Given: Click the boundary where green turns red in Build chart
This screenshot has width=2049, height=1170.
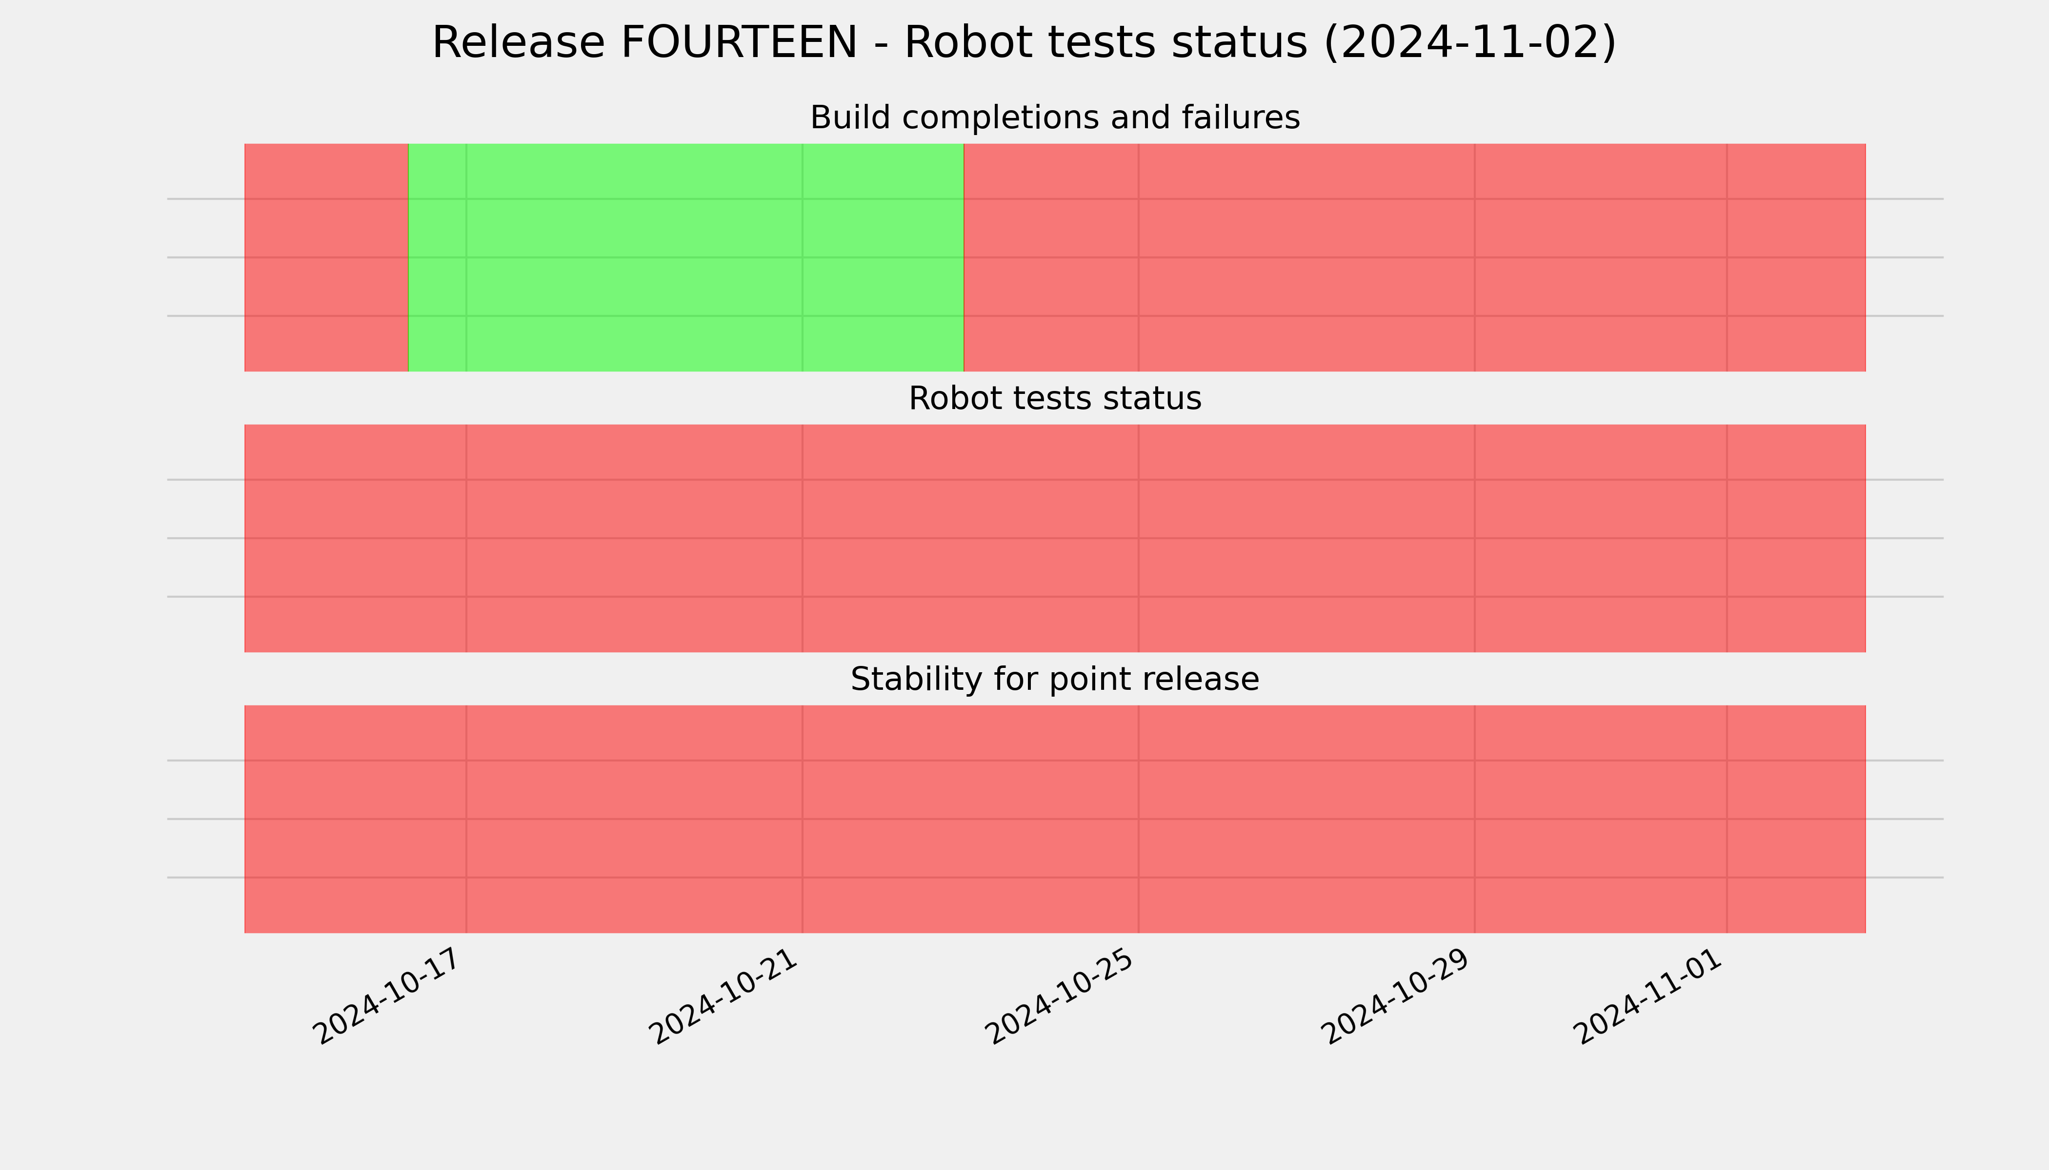Looking at the screenshot, I should click(964, 257).
